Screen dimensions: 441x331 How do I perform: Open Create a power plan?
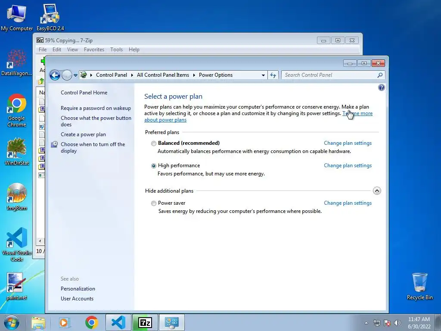(x=83, y=134)
